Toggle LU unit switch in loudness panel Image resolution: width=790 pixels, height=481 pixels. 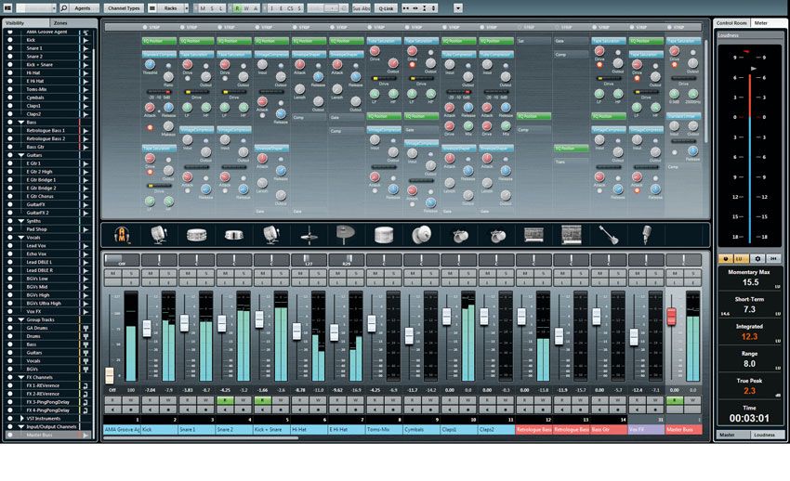pyautogui.click(x=739, y=259)
